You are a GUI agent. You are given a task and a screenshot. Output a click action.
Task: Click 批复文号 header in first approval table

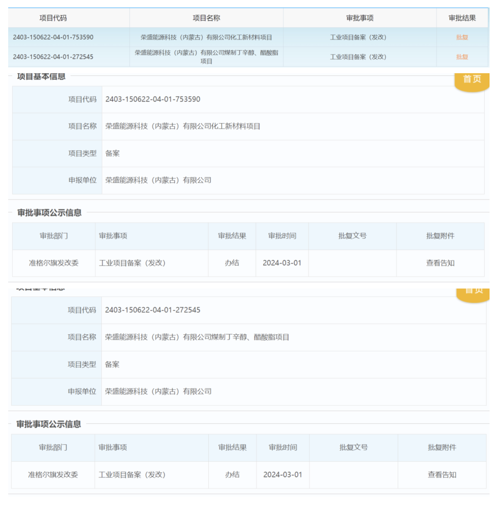(x=352, y=236)
